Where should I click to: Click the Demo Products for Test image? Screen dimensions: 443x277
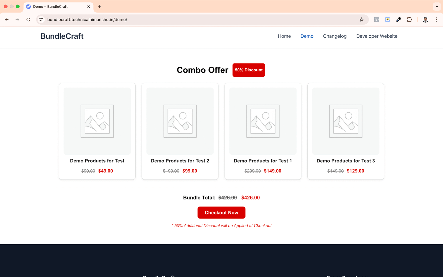[x=97, y=121]
